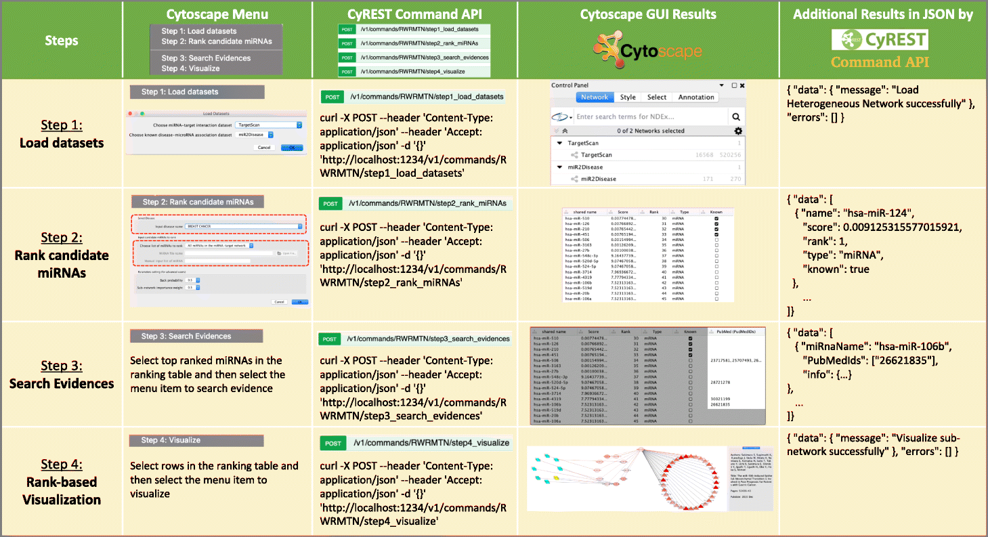The image size is (988, 537).
Task: Click the NDEx search terms input field
Action: pos(651,116)
